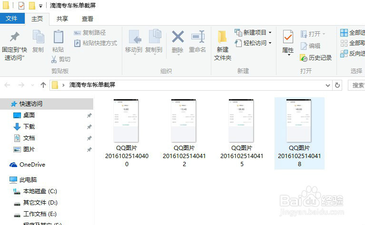Refresh the current folder view
Viewport: 365px width, 225px height.
[x=337, y=85]
